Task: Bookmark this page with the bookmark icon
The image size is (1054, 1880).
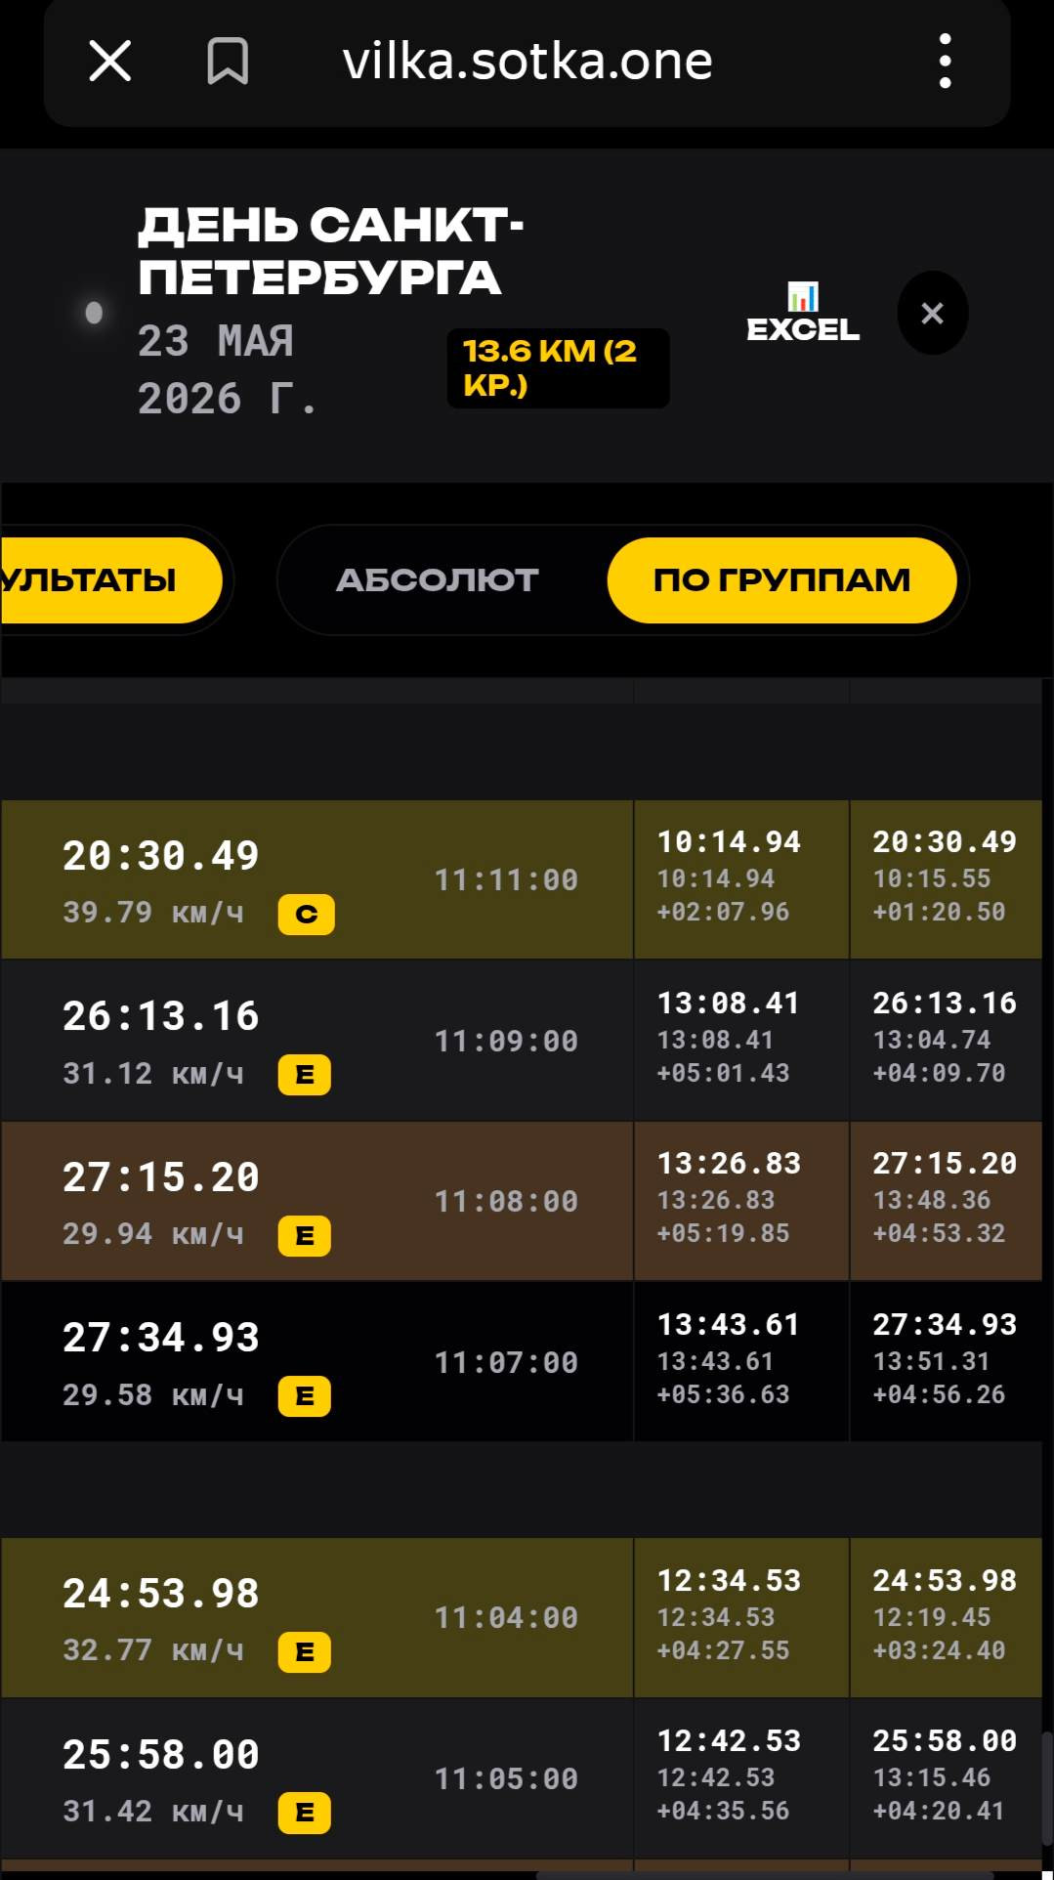Action: (x=228, y=61)
